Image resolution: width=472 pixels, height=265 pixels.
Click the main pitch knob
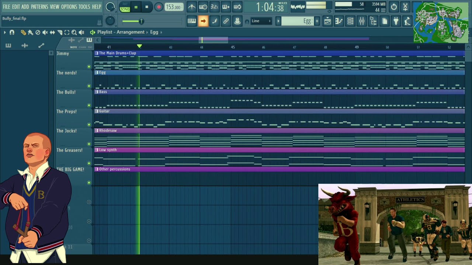[110, 21]
